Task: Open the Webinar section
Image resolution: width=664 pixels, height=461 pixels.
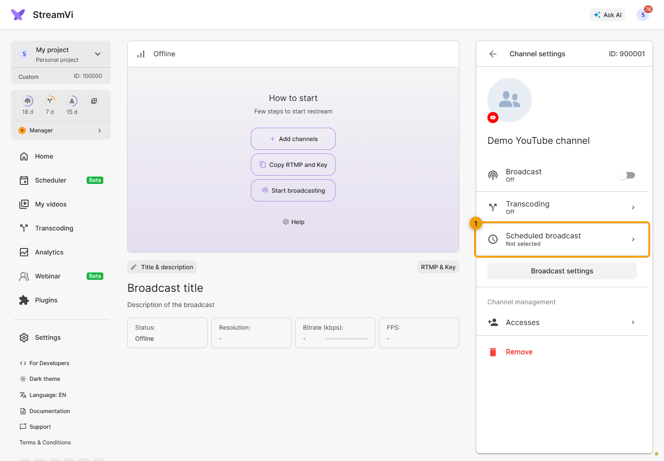Action: tap(61, 276)
